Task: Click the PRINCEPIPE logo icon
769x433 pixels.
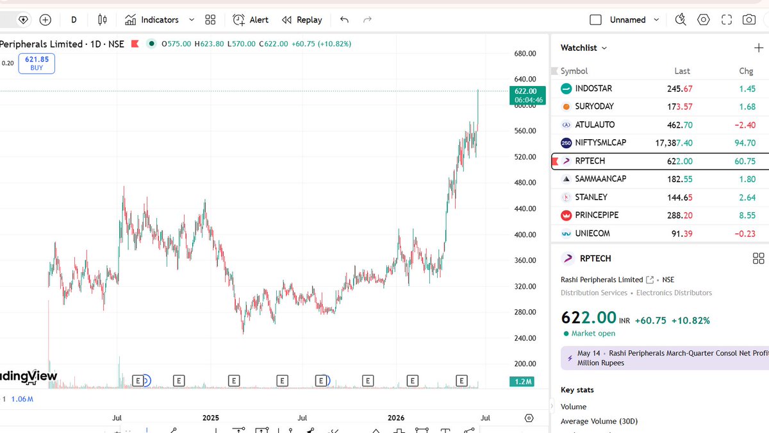Action: point(566,215)
